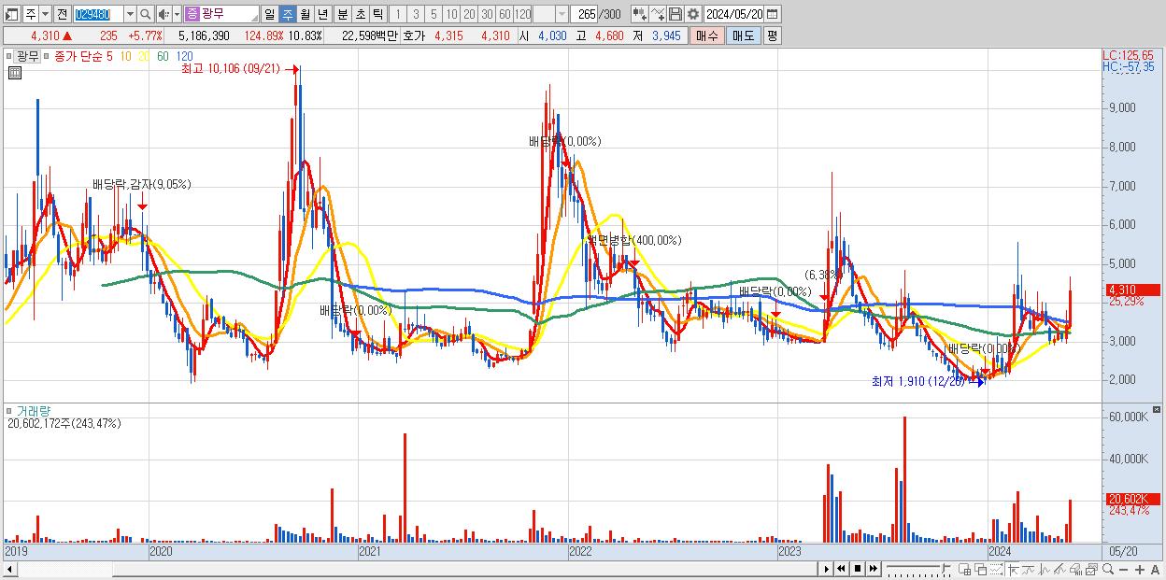Select the 30 interval button
Viewport: 1166px width, 580px height.
487,14
